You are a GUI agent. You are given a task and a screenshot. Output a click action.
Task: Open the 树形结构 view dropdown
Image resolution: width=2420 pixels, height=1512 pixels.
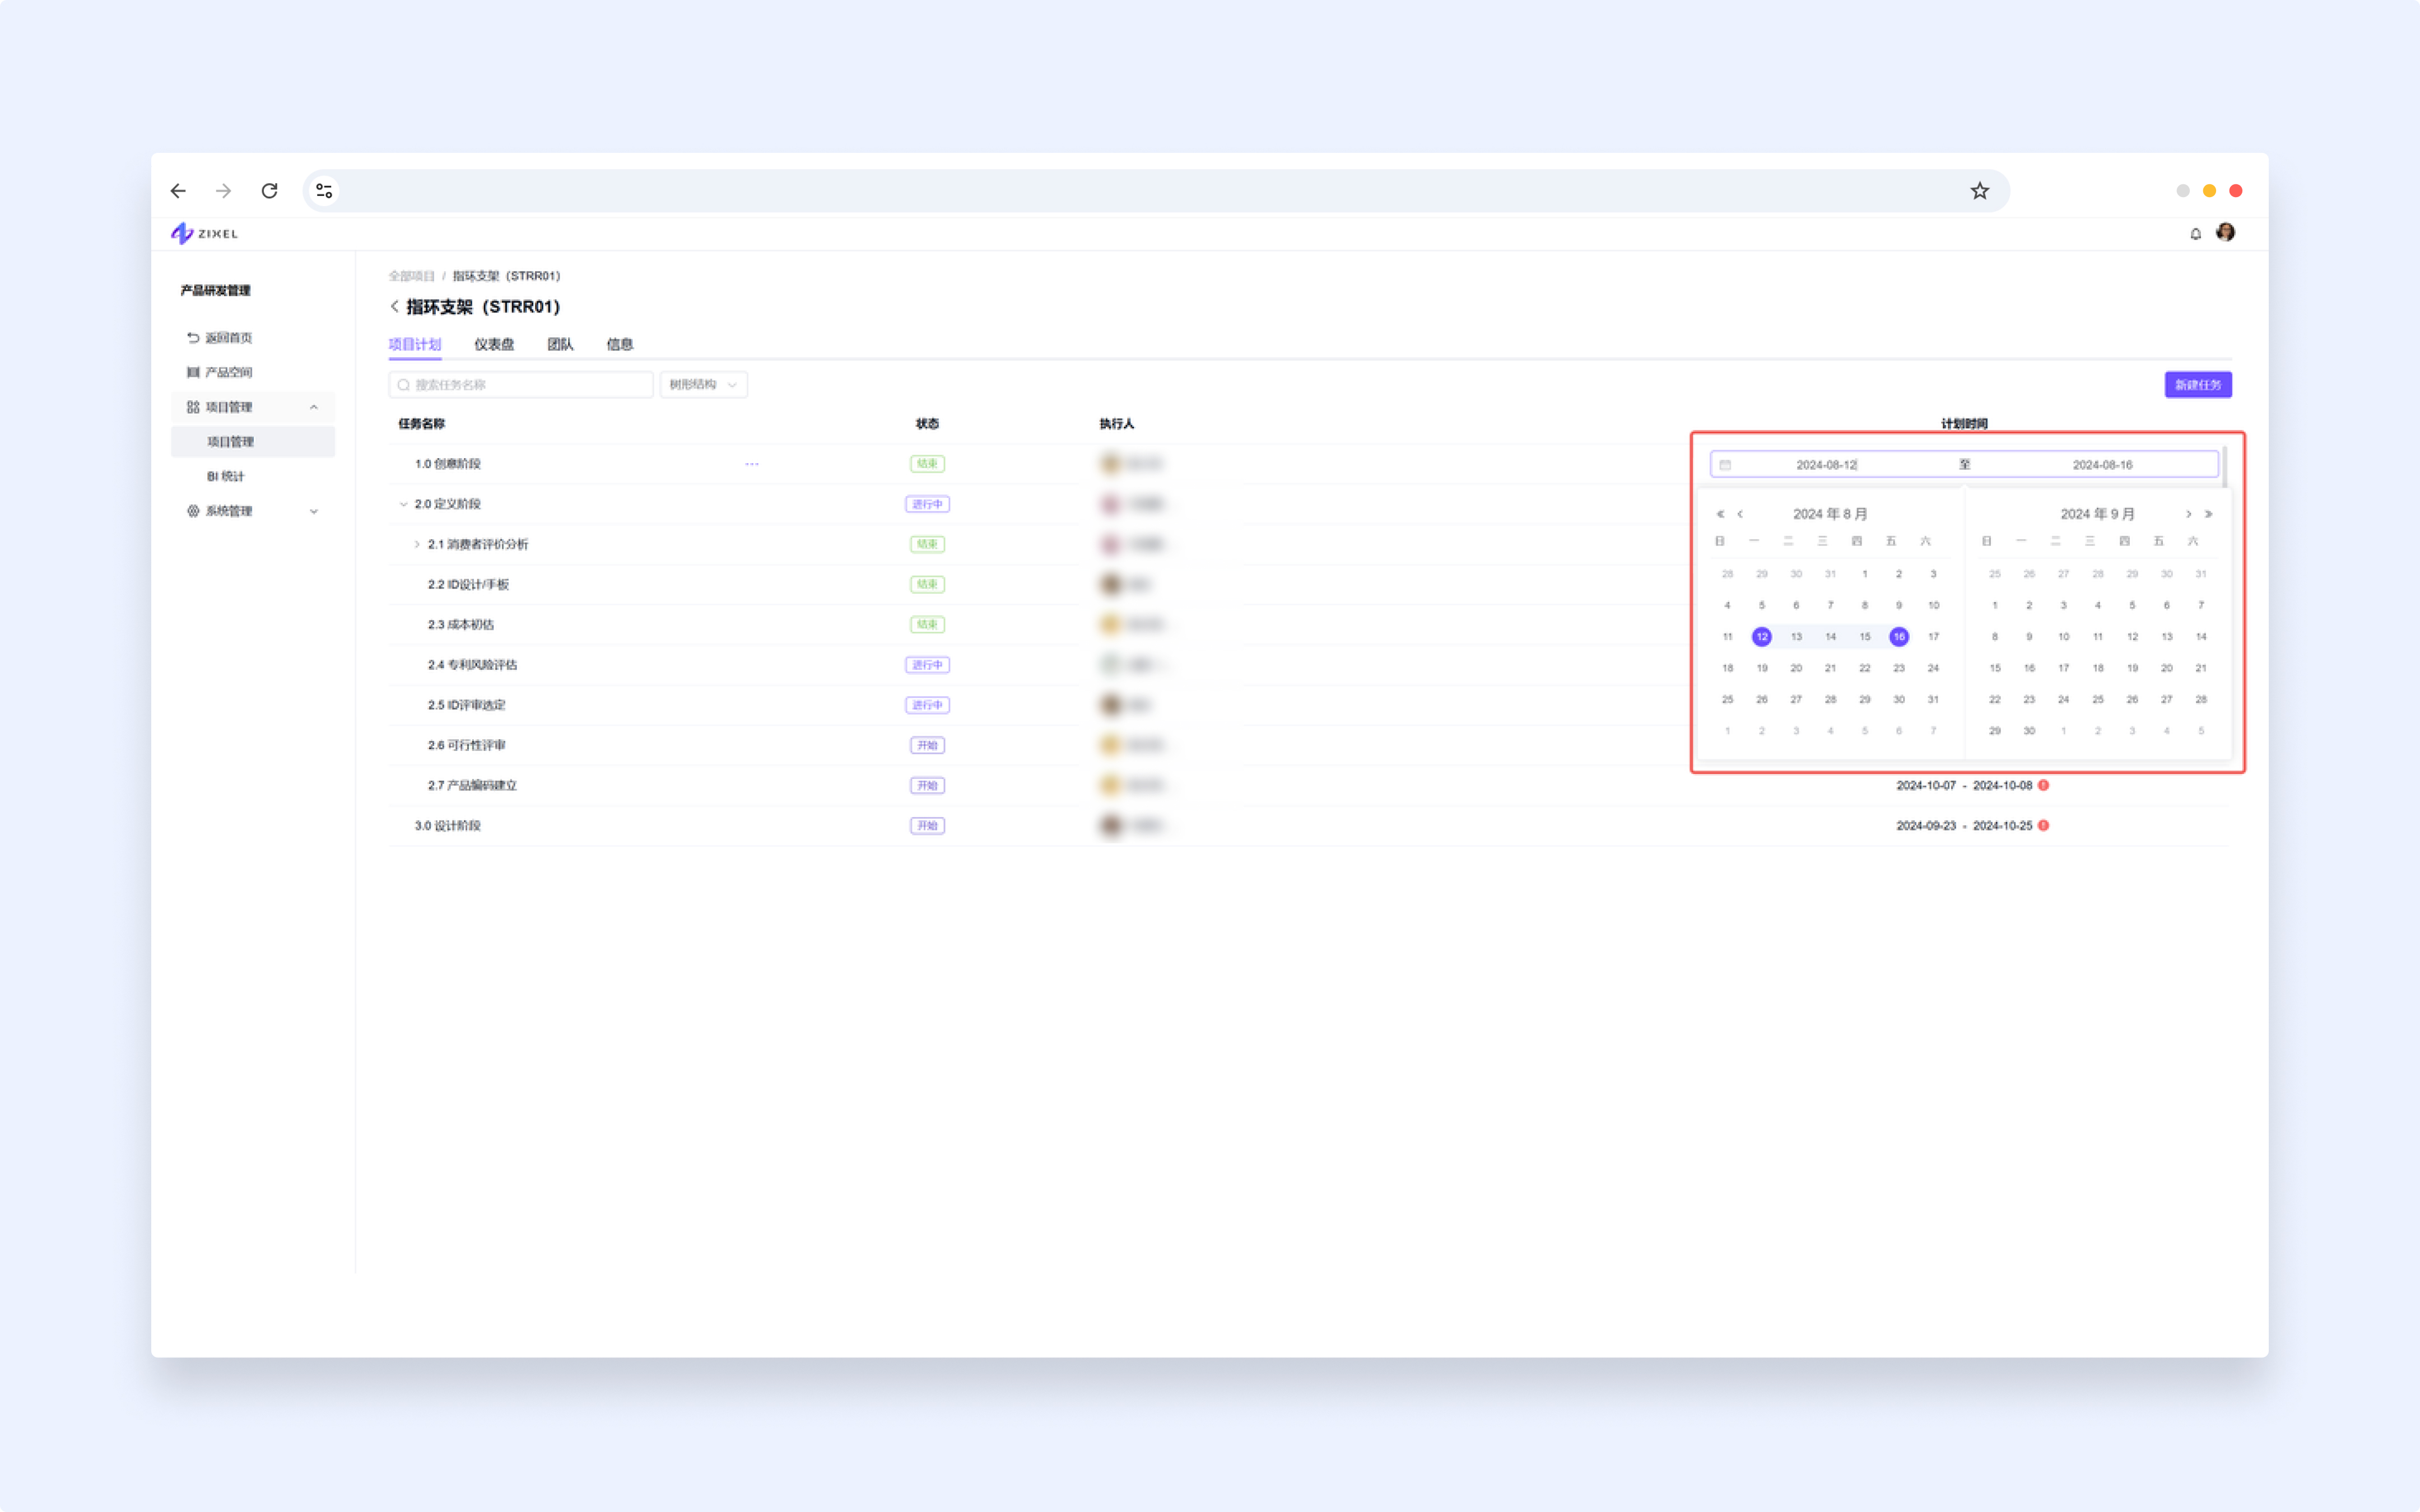[703, 385]
